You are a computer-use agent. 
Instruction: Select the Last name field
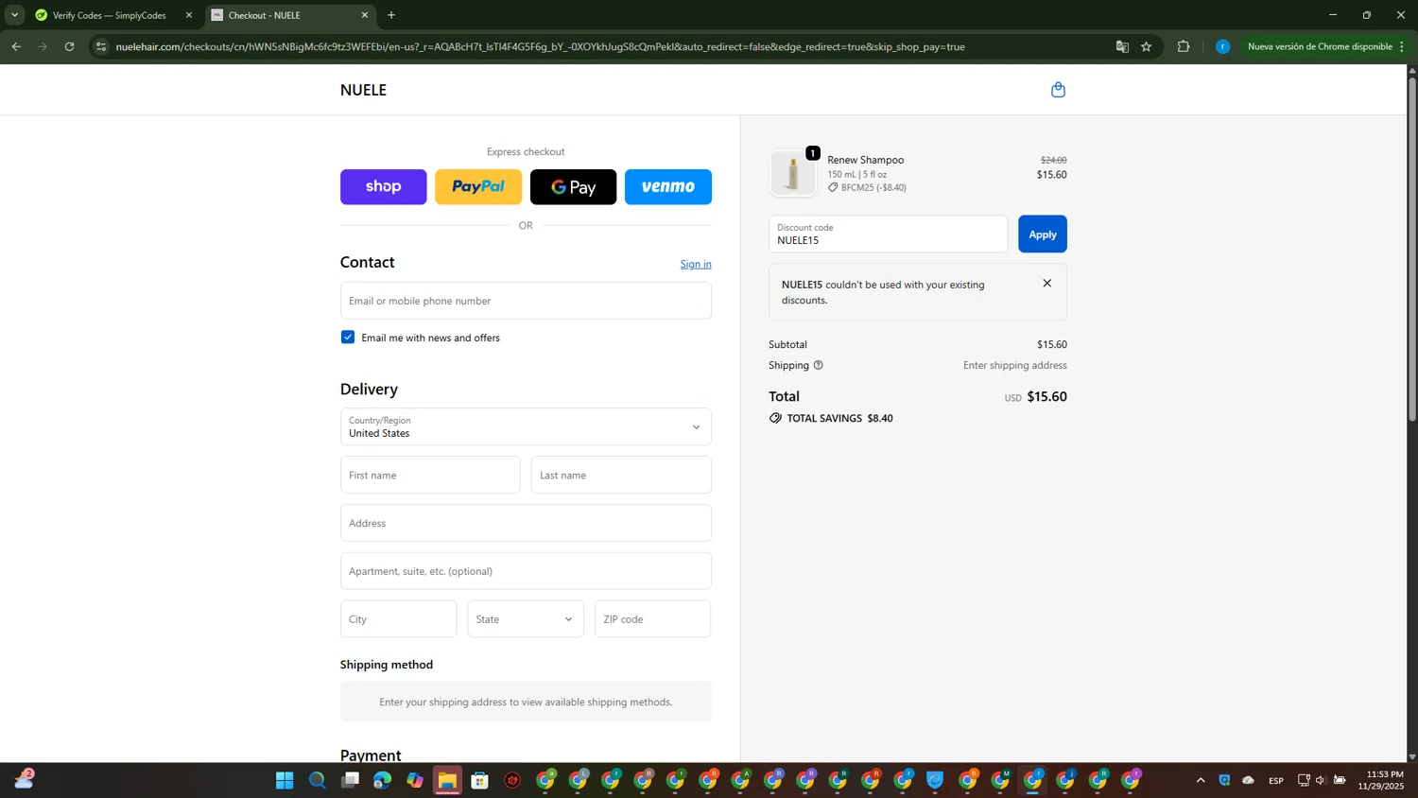click(621, 475)
